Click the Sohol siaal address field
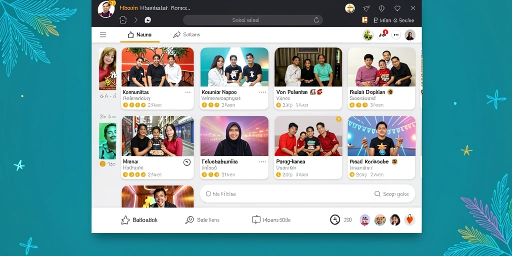Viewport: 512px width, 256px height. [252, 20]
